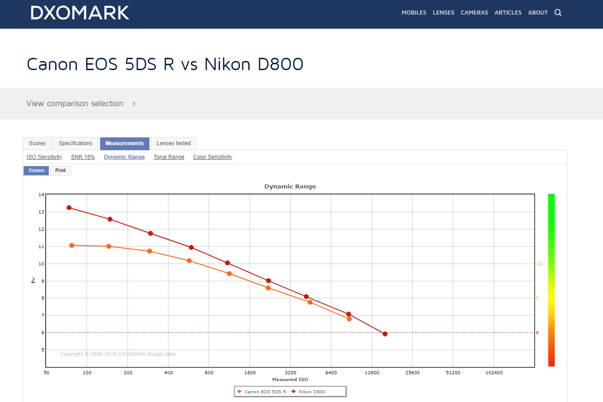The height and width of the screenshot is (402, 603).
Task: Click the orange Canon legend marker
Action: coord(240,392)
